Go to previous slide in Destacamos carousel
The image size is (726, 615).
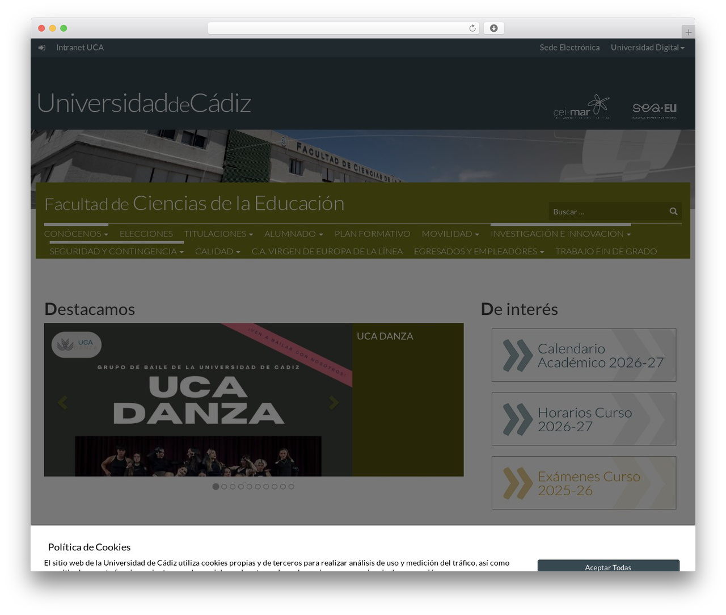[x=62, y=402]
